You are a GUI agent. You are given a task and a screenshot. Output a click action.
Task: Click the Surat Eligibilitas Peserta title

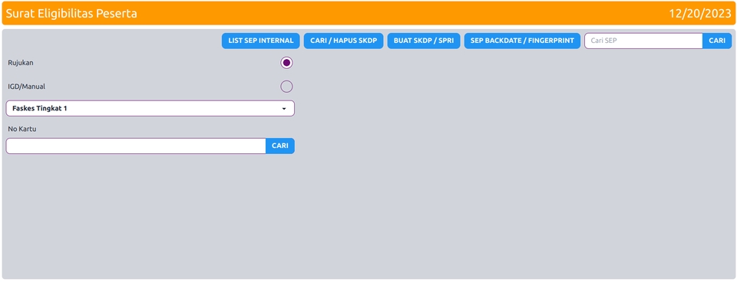coord(71,13)
